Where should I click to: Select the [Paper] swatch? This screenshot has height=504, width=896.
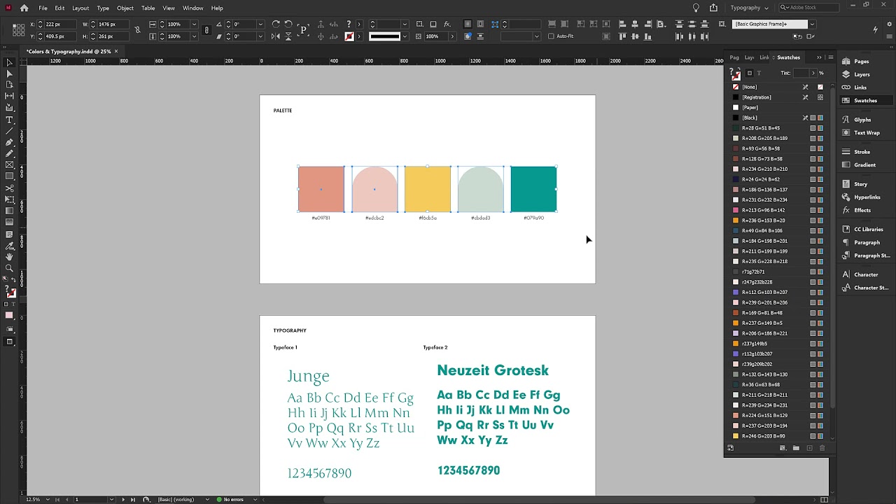click(x=778, y=108)
